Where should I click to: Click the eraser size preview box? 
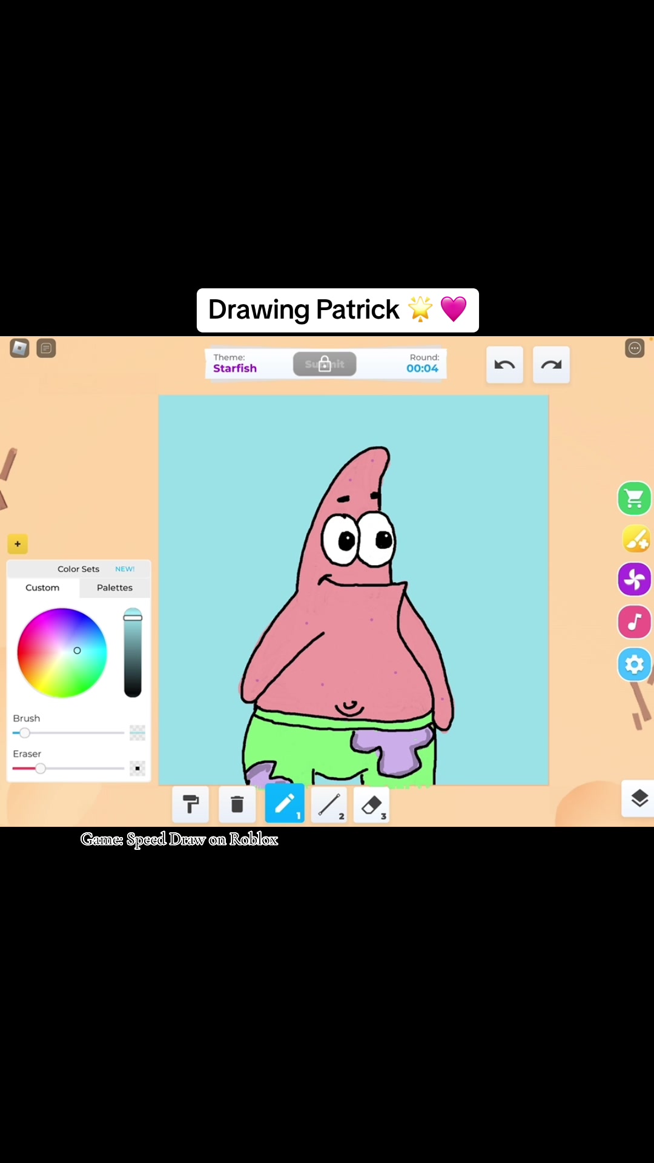pos(137,769)
